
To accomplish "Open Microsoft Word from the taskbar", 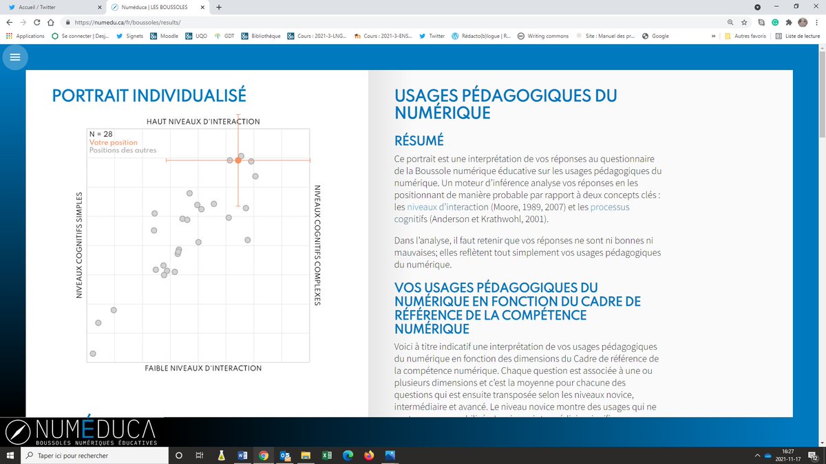I will (x=242, y=455).
